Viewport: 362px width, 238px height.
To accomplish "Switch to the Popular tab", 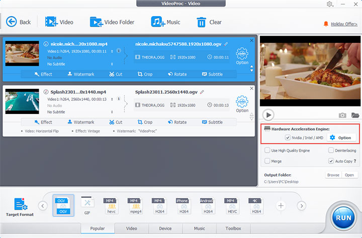I will pos(98,228).
